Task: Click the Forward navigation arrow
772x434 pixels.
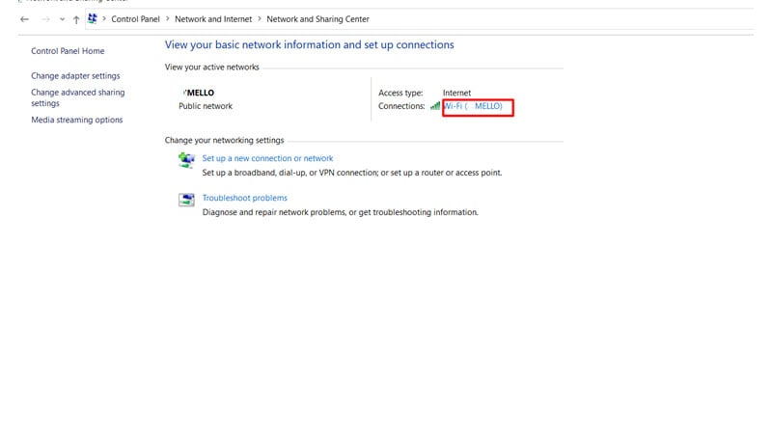Action: 45,19
